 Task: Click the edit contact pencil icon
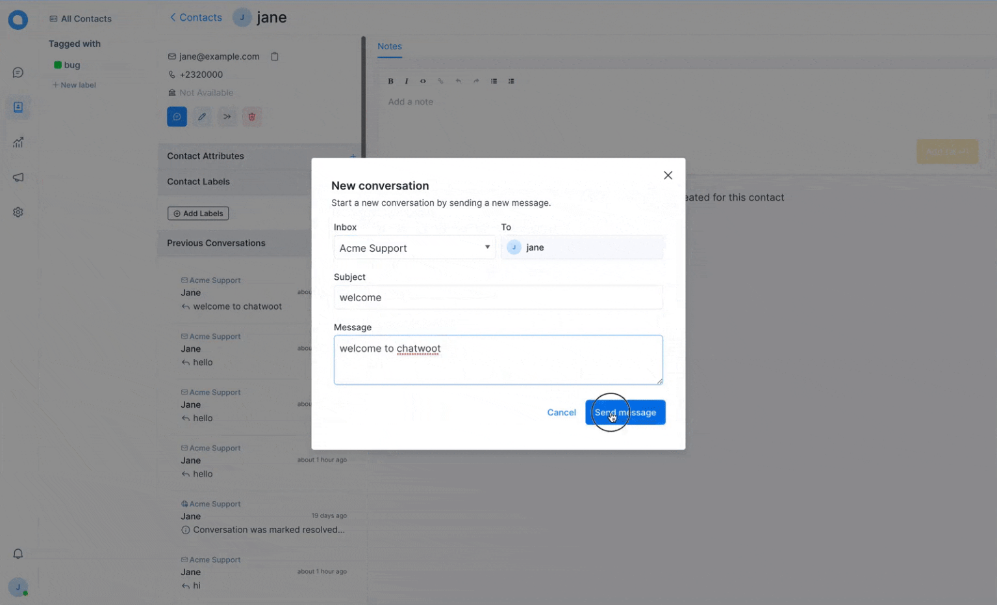(x=202, y=117)
